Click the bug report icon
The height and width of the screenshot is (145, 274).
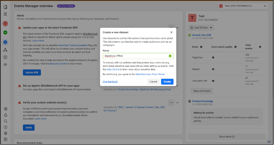[x=6, y=133]
